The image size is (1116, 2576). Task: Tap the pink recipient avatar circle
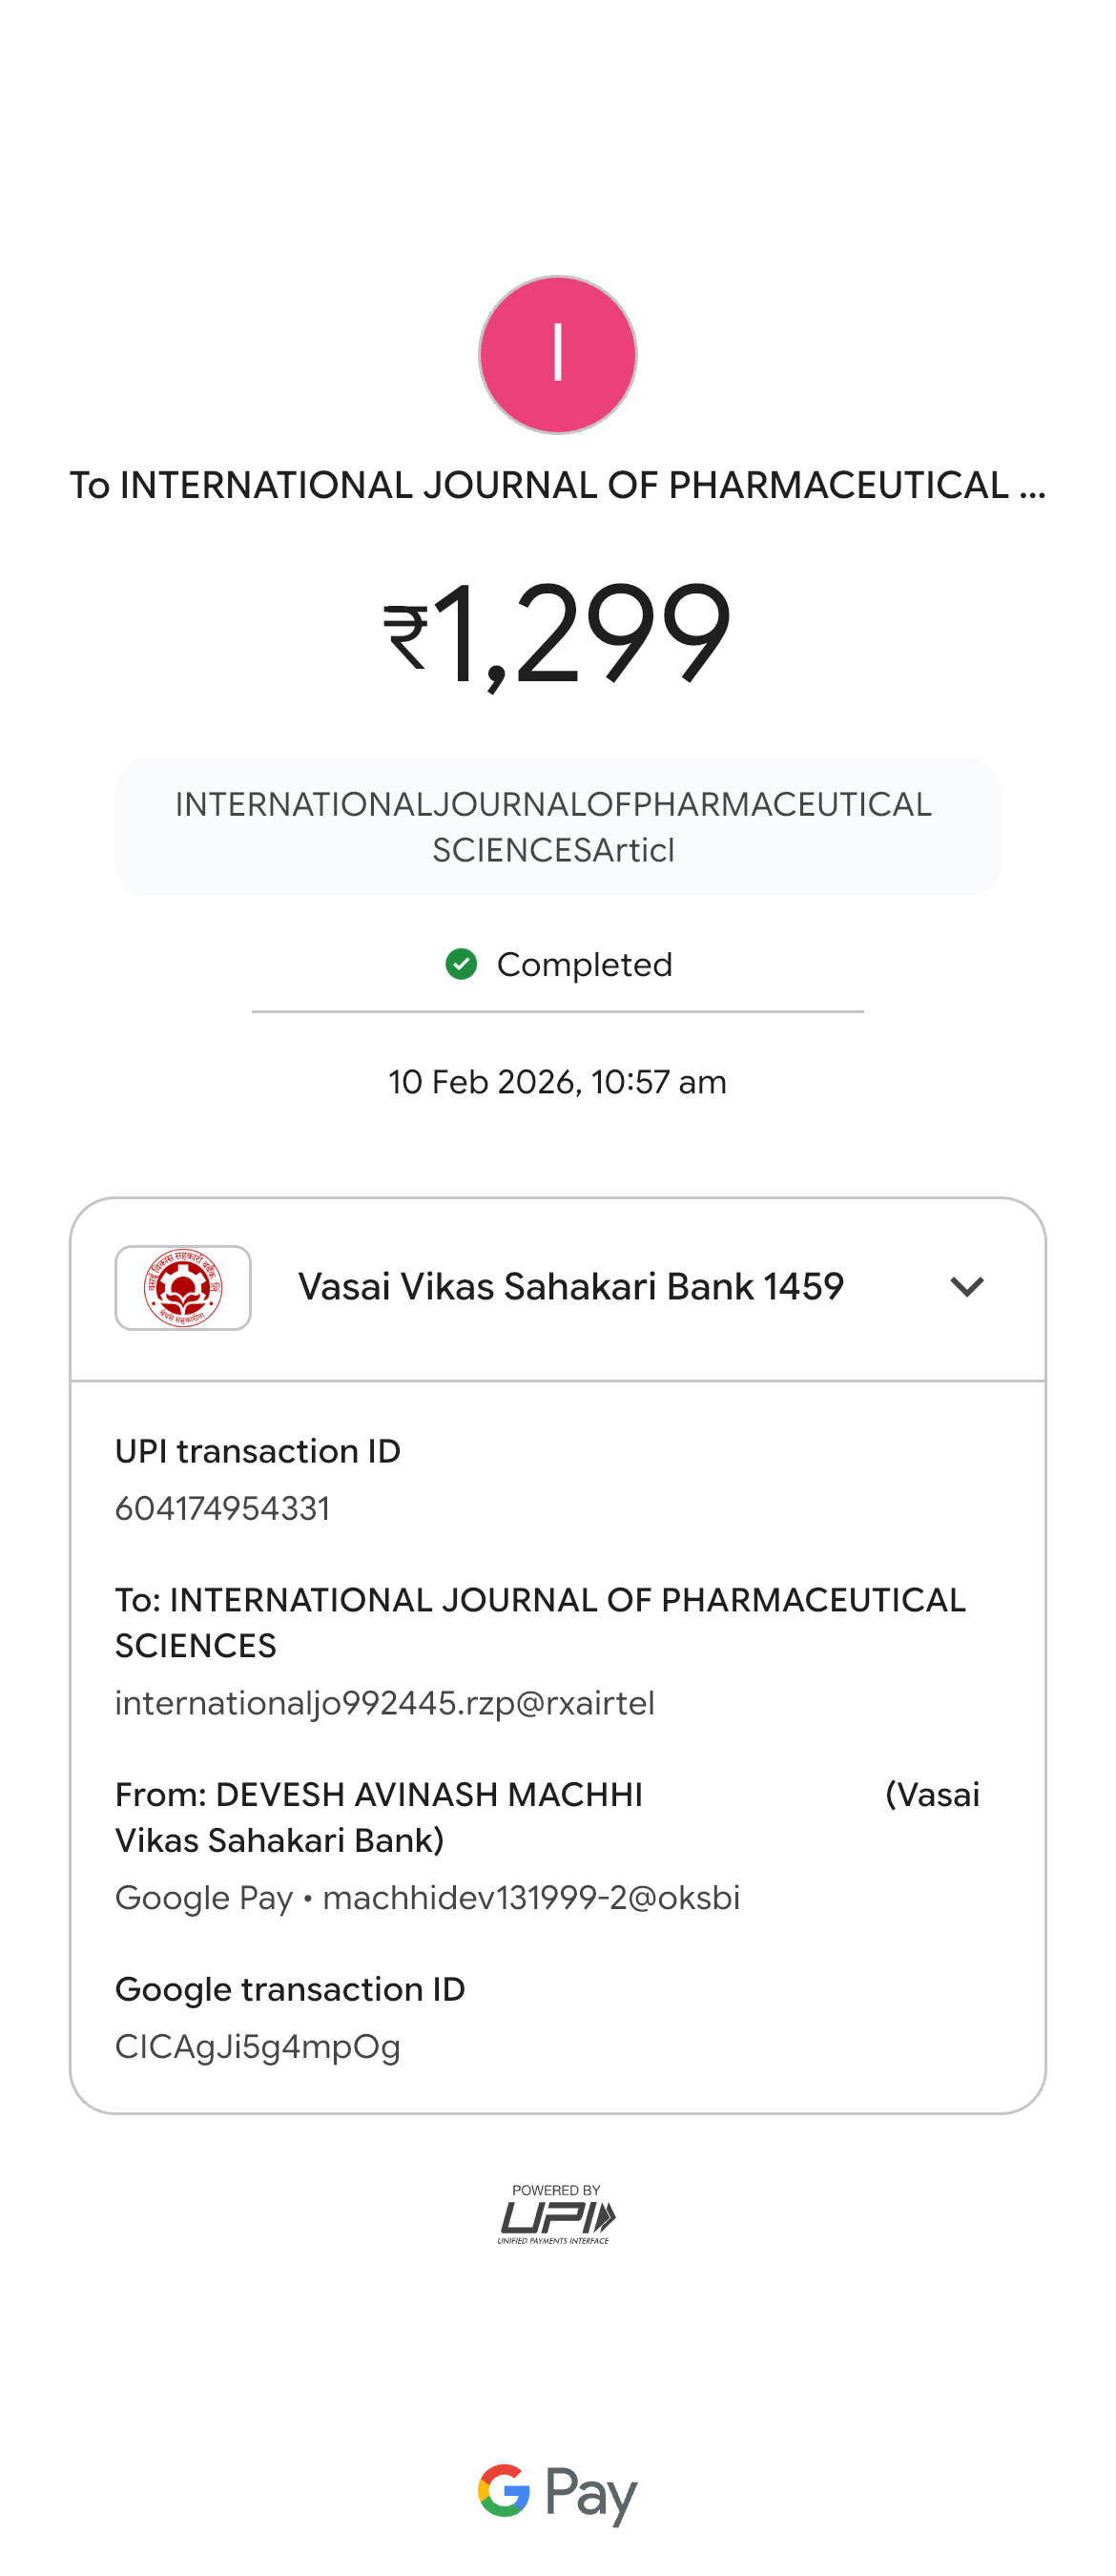[557, 355]
